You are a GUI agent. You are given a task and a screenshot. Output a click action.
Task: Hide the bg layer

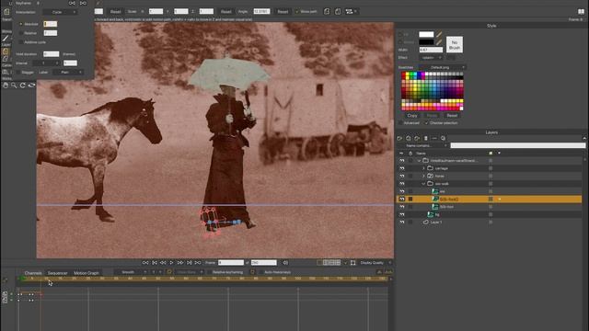(401, 214)
